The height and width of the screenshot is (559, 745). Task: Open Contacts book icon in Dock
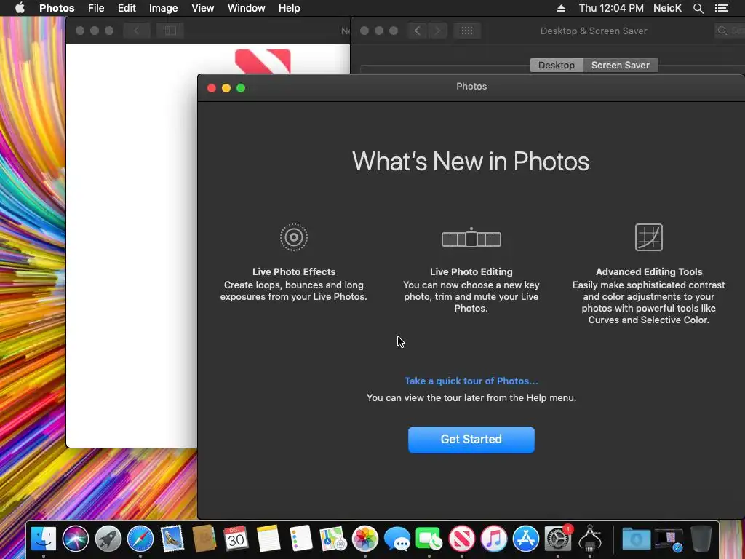[204, 539]
